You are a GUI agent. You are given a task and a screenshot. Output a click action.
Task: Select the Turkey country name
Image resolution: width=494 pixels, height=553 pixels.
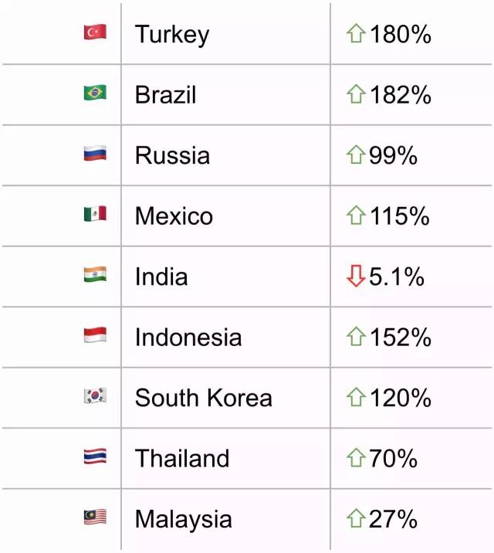171,35
